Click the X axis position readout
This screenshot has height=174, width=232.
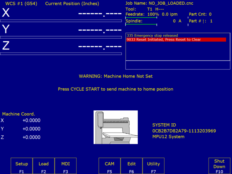point(100,14)
